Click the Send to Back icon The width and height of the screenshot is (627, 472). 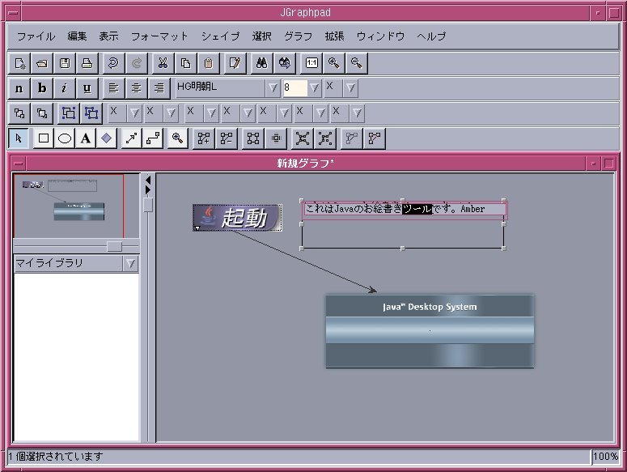[x=42, y=113]
